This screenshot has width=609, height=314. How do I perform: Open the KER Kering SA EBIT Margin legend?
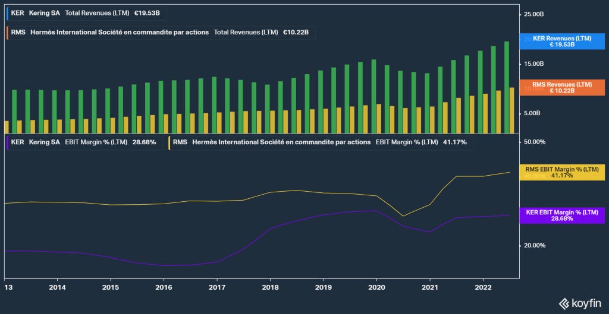pos(84,142)
